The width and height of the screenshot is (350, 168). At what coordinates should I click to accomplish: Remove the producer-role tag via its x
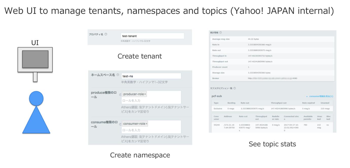pyautogui.click(x=145, y=94)
